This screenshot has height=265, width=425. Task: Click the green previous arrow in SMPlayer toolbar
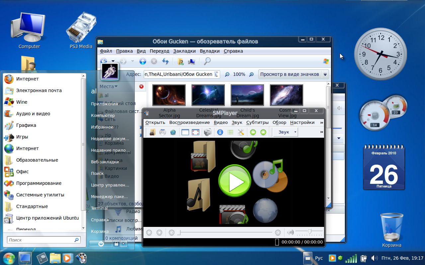tap(253, 132)
